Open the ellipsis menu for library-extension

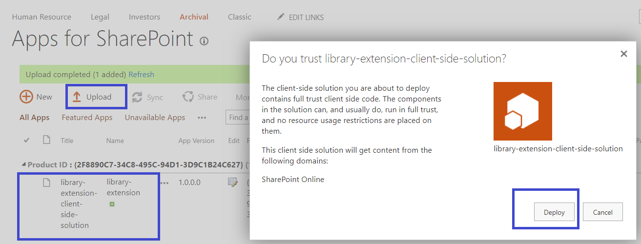(164, 183)
